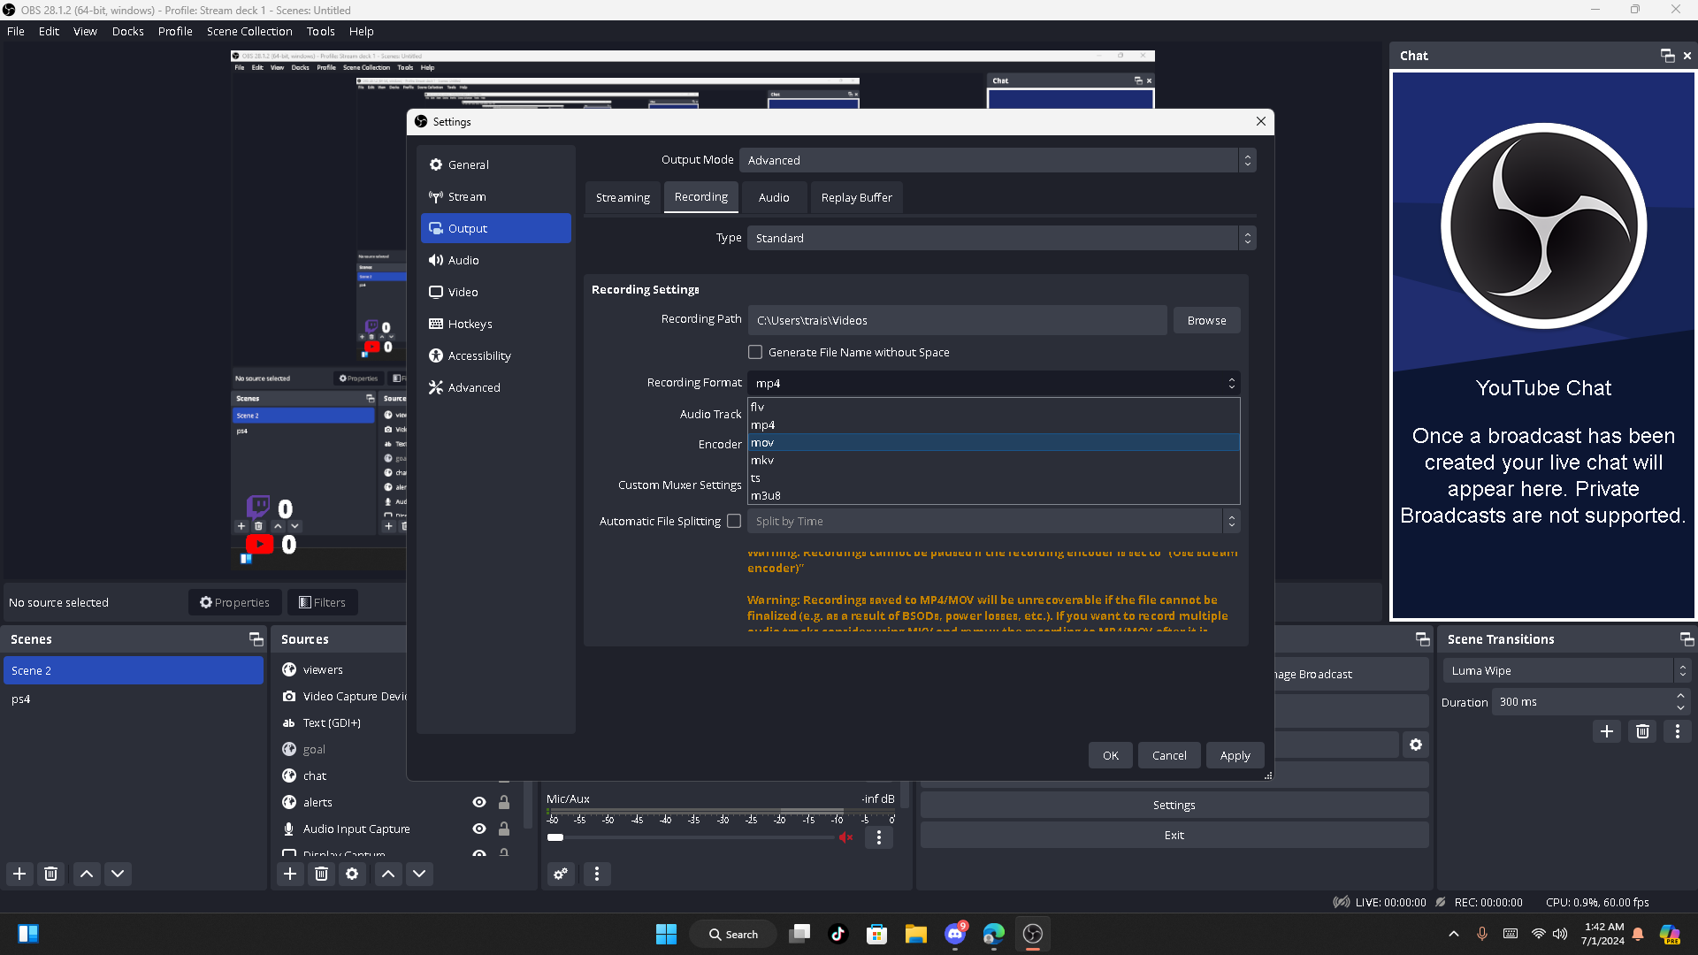Open the Luma Wipe transition dropdown

click(1566, 671)
